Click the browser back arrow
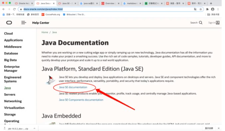This screenshot has height=131, width=225. tap(4, 9)
